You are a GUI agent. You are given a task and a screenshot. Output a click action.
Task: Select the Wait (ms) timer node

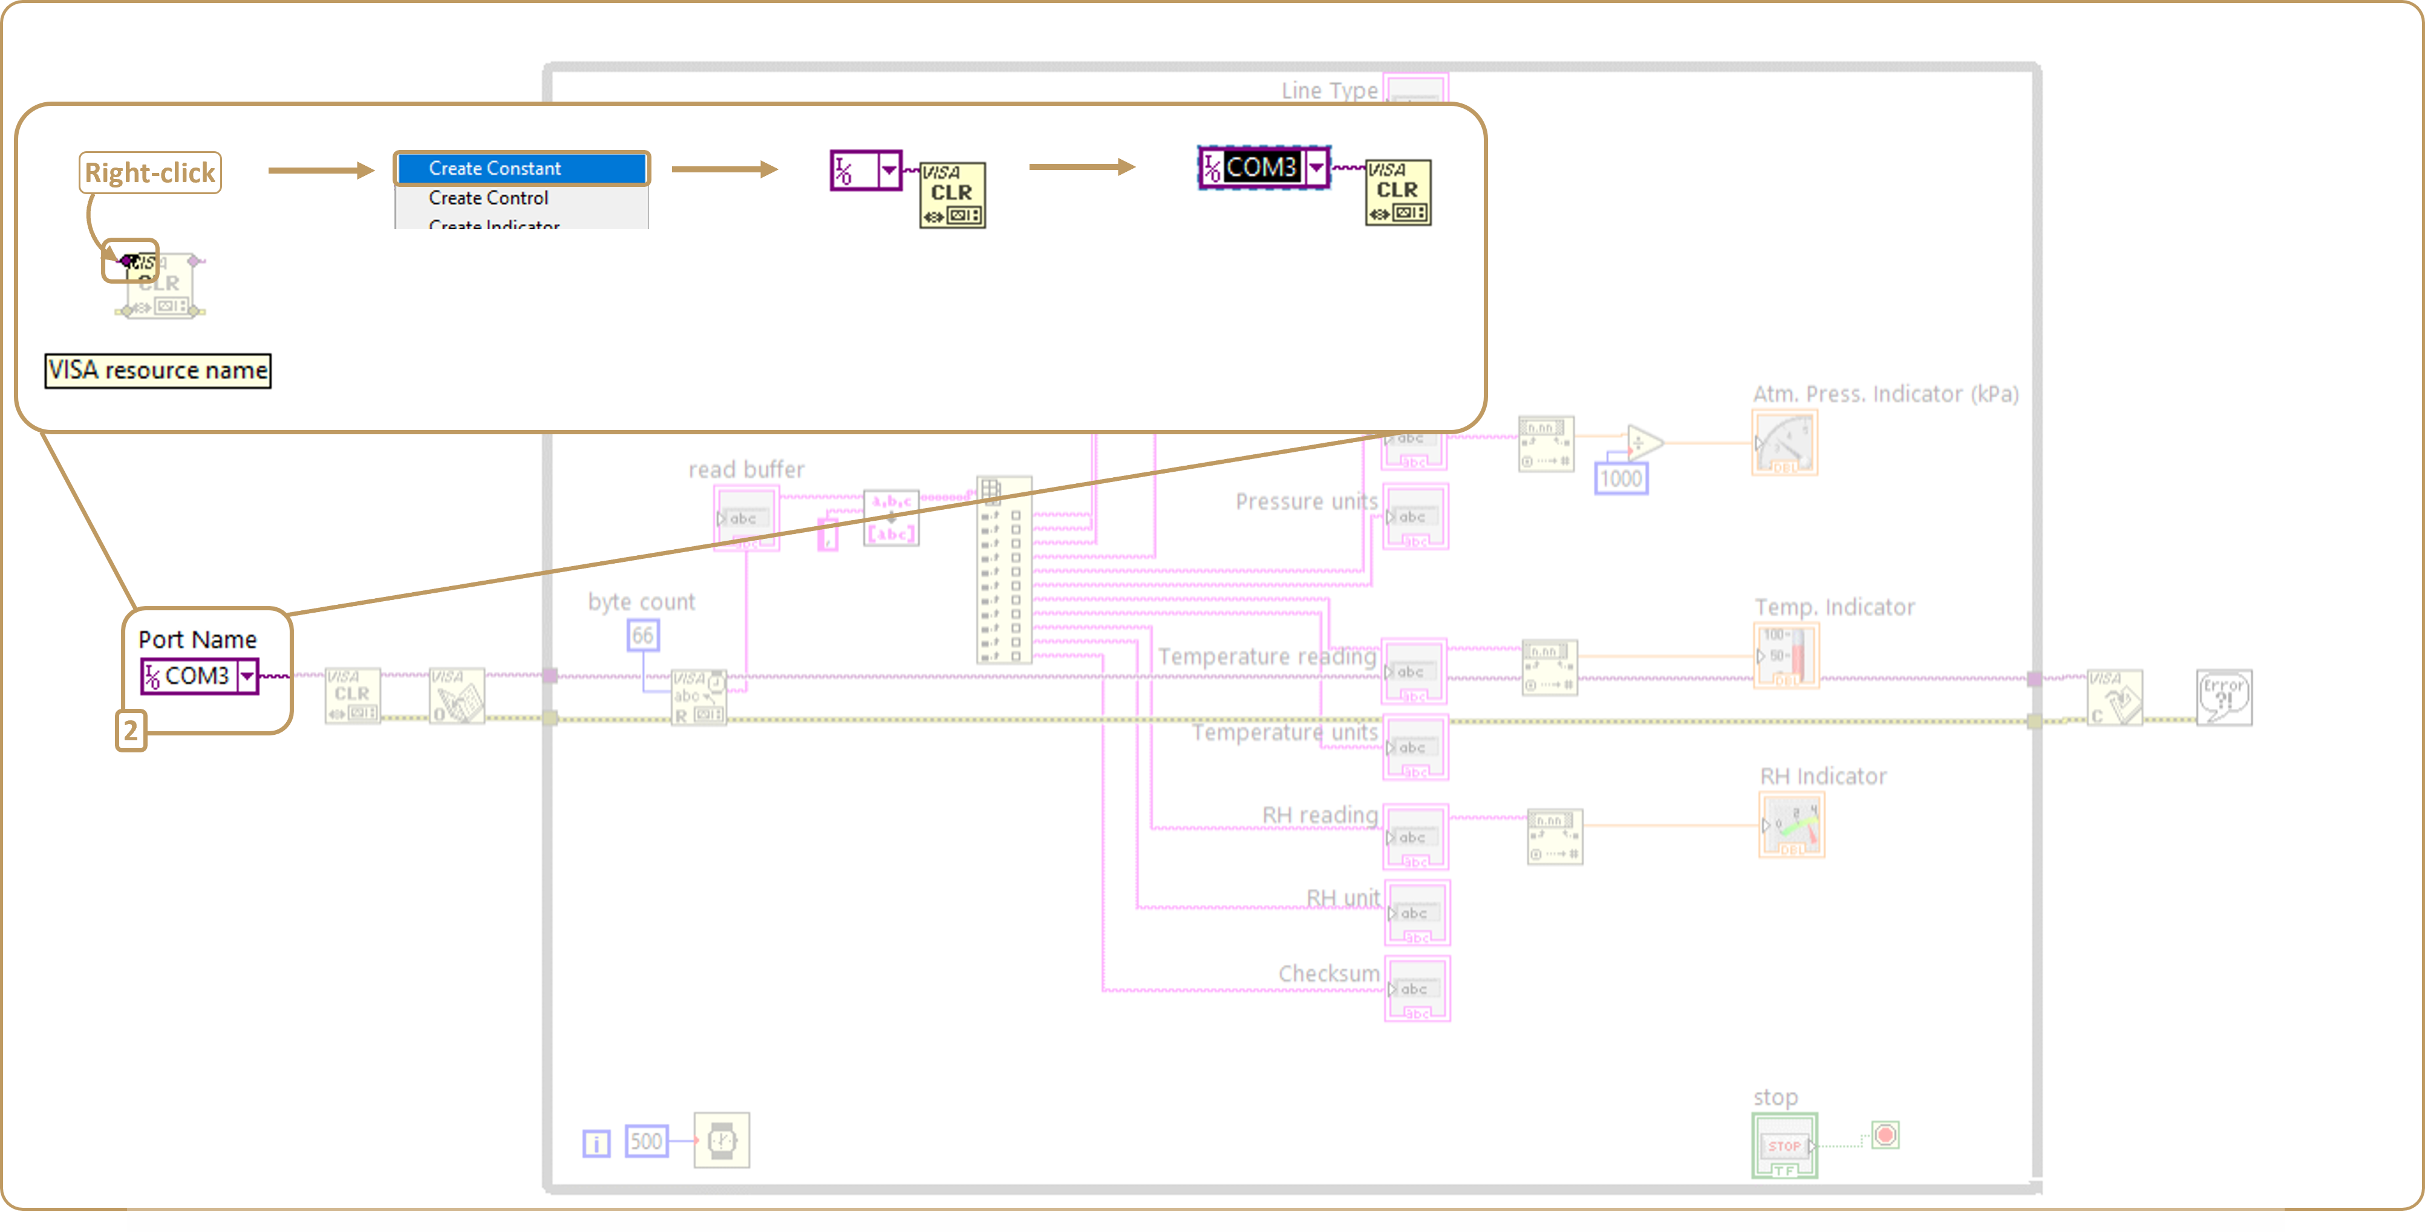tap(722, 1141)
